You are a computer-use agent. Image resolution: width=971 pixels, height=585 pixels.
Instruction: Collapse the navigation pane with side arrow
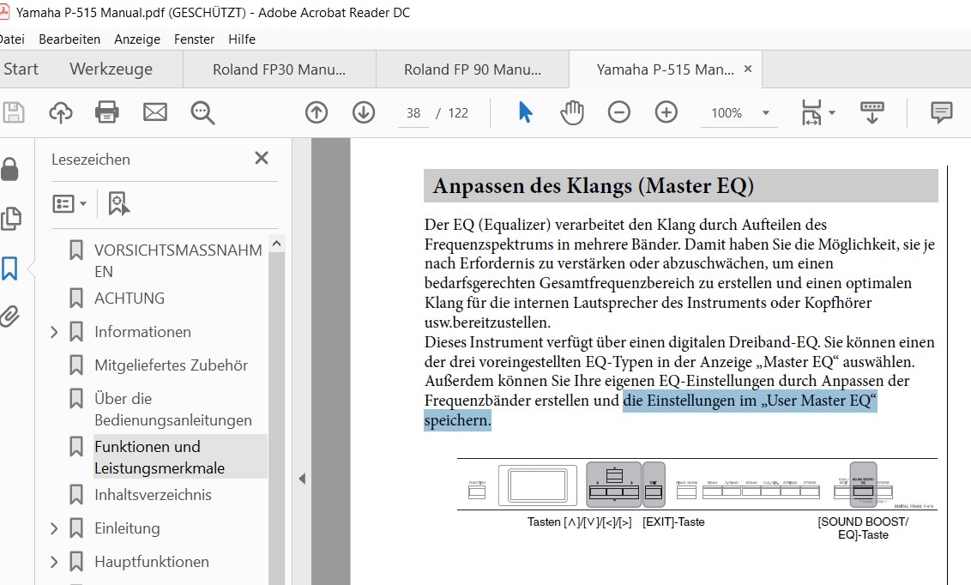click(302, 479)
